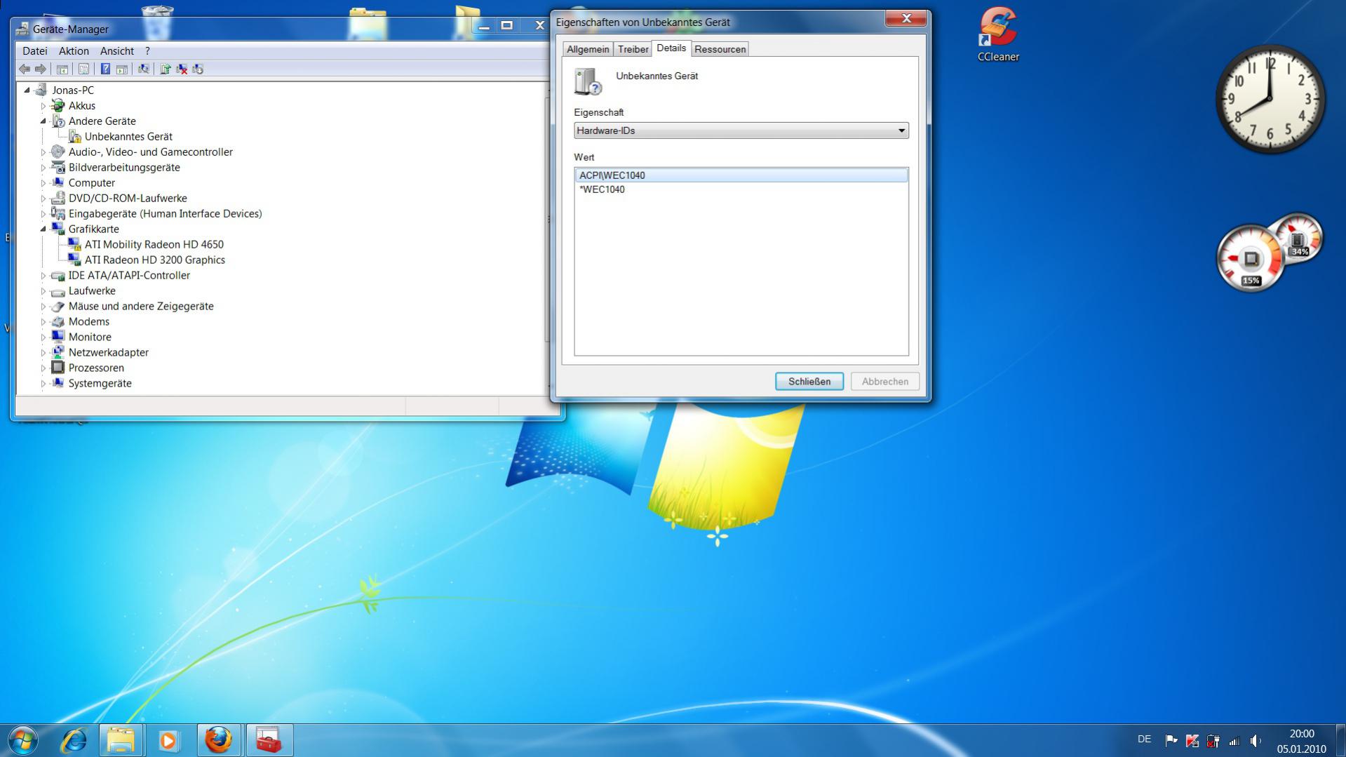Click the volume speaker tray icon
Screen dimensions: 1346x757
click(1256, 740)
